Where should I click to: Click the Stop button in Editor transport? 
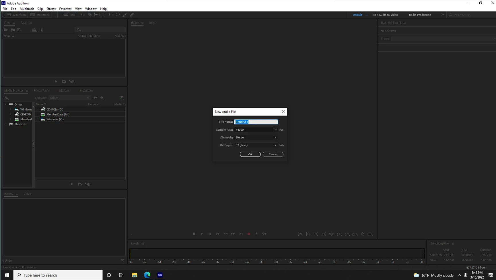click(x=194, y=234)
